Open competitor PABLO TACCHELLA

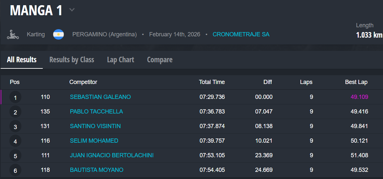[96, 112]
